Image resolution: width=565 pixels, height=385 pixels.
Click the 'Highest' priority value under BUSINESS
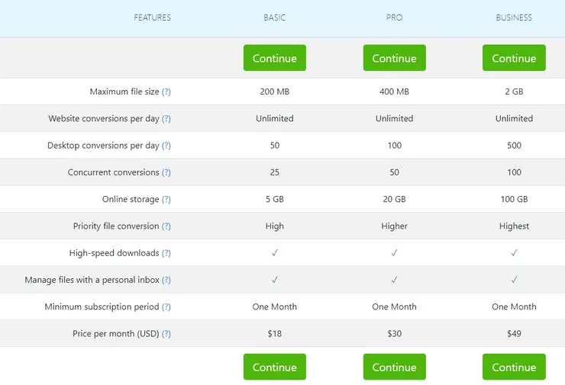point(514,226)
